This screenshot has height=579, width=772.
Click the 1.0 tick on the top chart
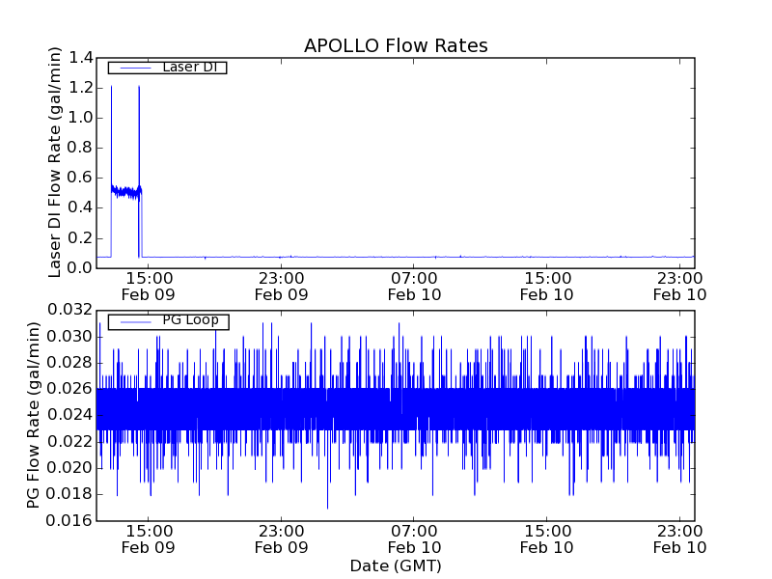point(80,118)
